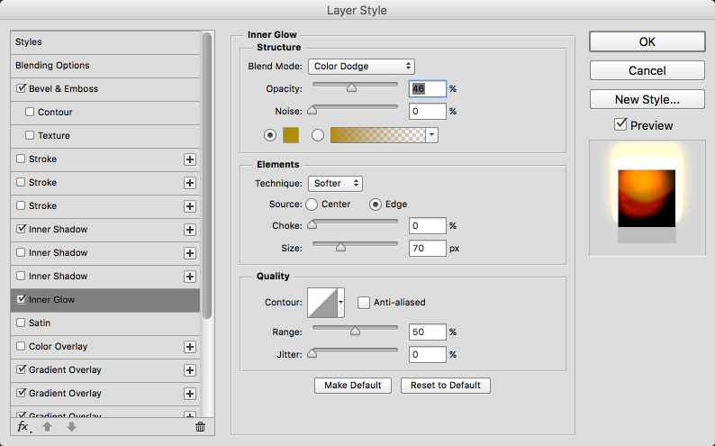Select the Center source radio button
Viewport: 715px width, 446px height.
click(x=312, y=205)
